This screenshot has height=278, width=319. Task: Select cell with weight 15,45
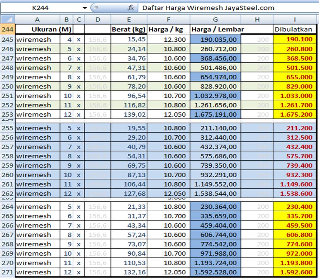click(x=129, y=39)
